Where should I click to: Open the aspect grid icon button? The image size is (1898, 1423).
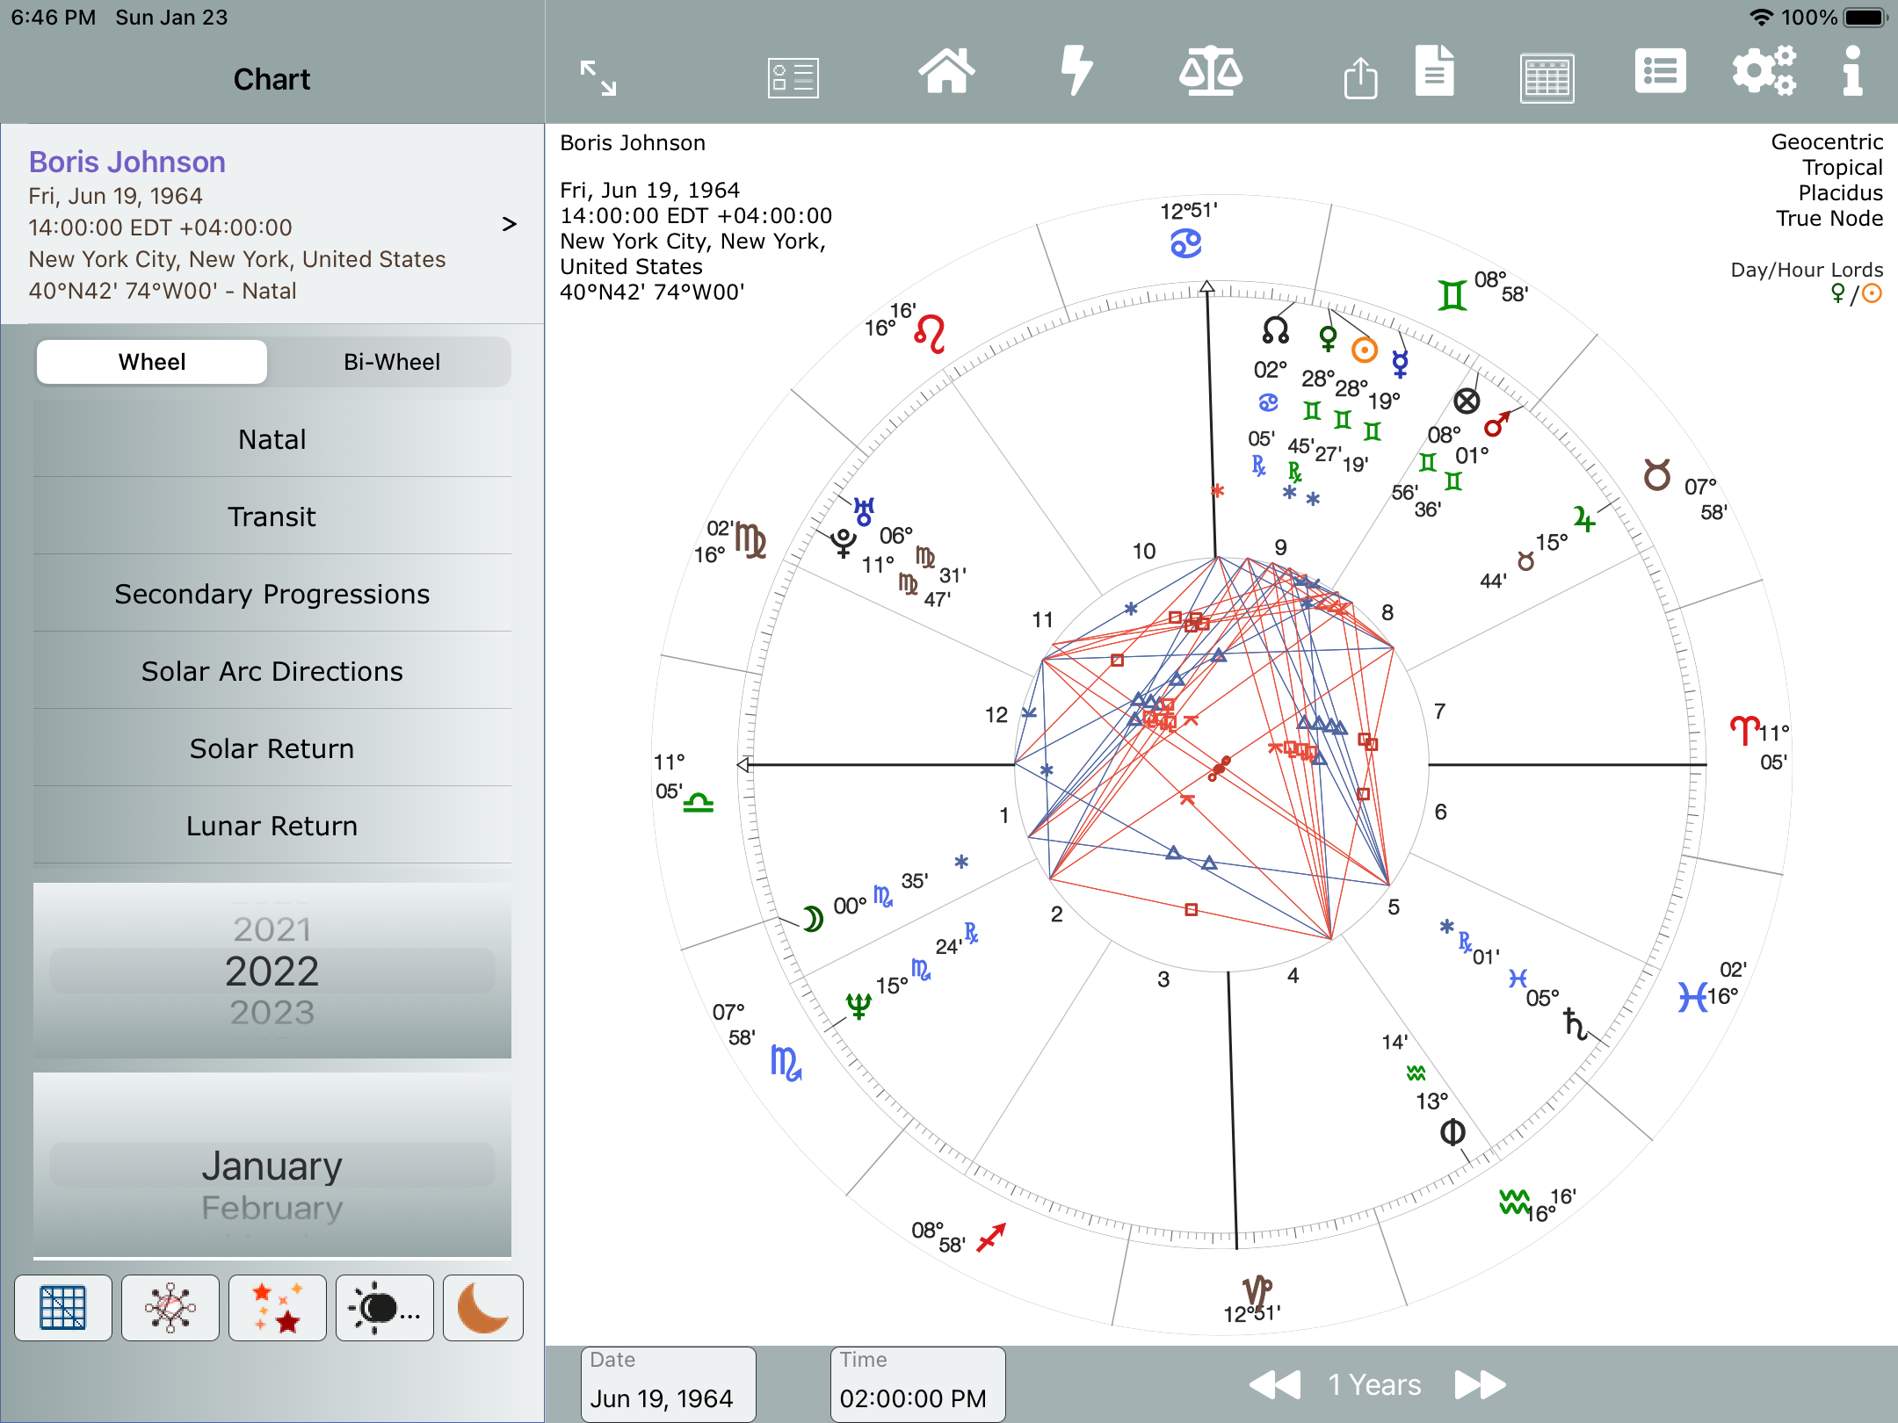(63, 1308)
